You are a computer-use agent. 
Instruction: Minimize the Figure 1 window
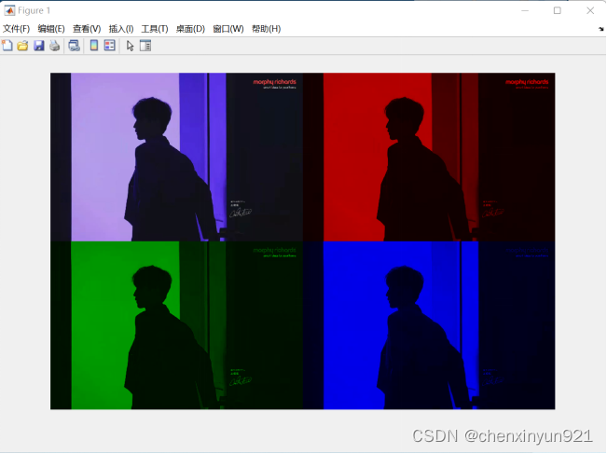click(x=525, y=10)
